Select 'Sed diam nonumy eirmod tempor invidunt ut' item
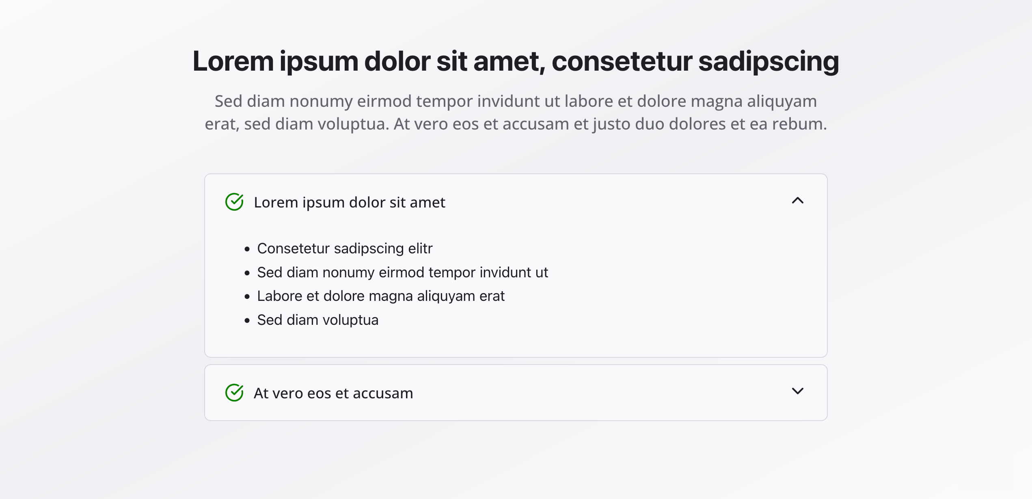Image resolution: width=1032 pixels, height=499 pixels. pyautogui.click(x=402, y=272)
